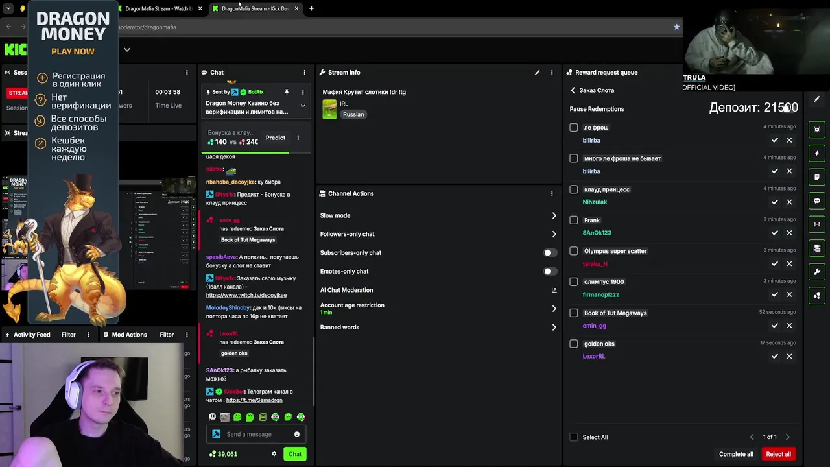830x467 pixels.
Task: Reject the ле фрош redemption with its X
Action: tap(789, 140)
